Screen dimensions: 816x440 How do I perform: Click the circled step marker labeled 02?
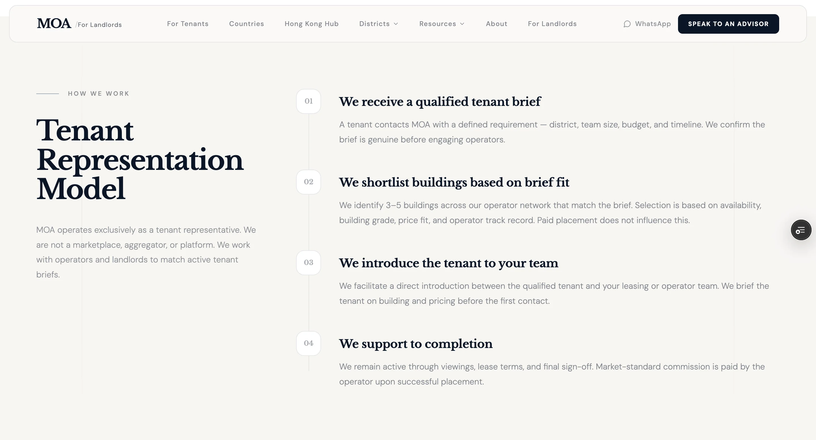(308, 182)
